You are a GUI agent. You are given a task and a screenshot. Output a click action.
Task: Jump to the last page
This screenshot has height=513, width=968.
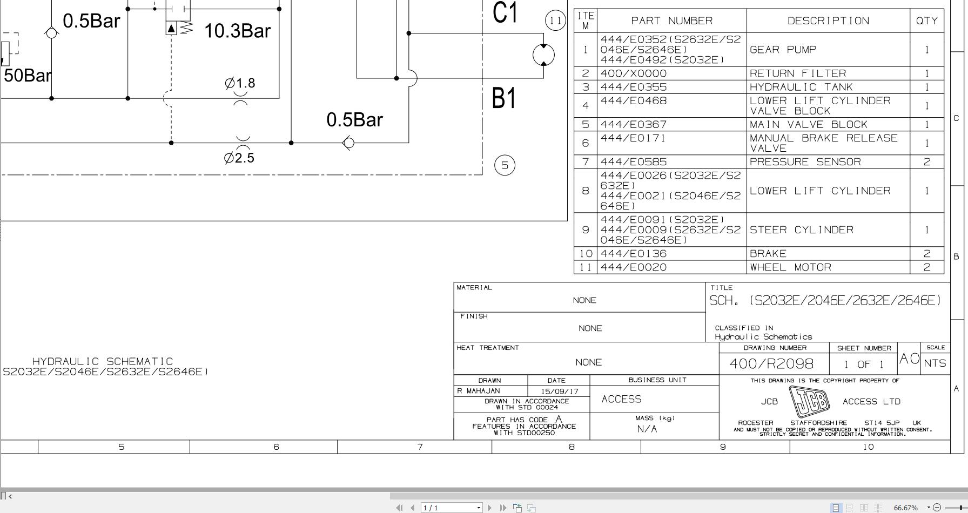[503, 508]
